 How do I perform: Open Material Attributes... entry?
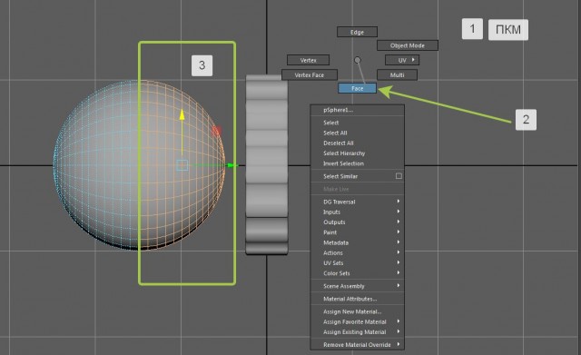pyautogui.click(x=357, y=299)
